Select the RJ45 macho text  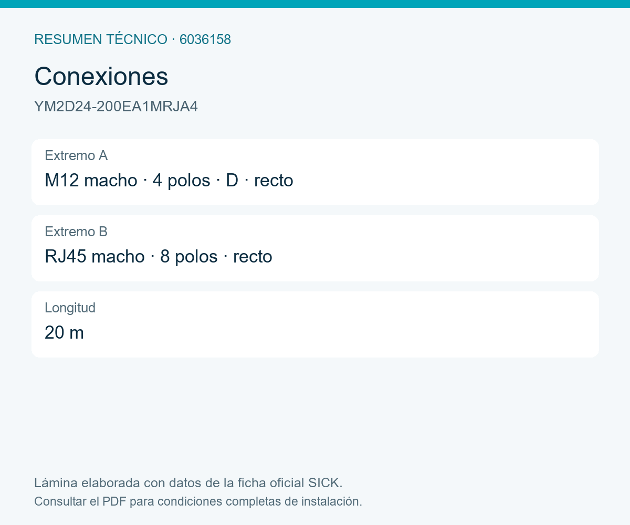94,257
